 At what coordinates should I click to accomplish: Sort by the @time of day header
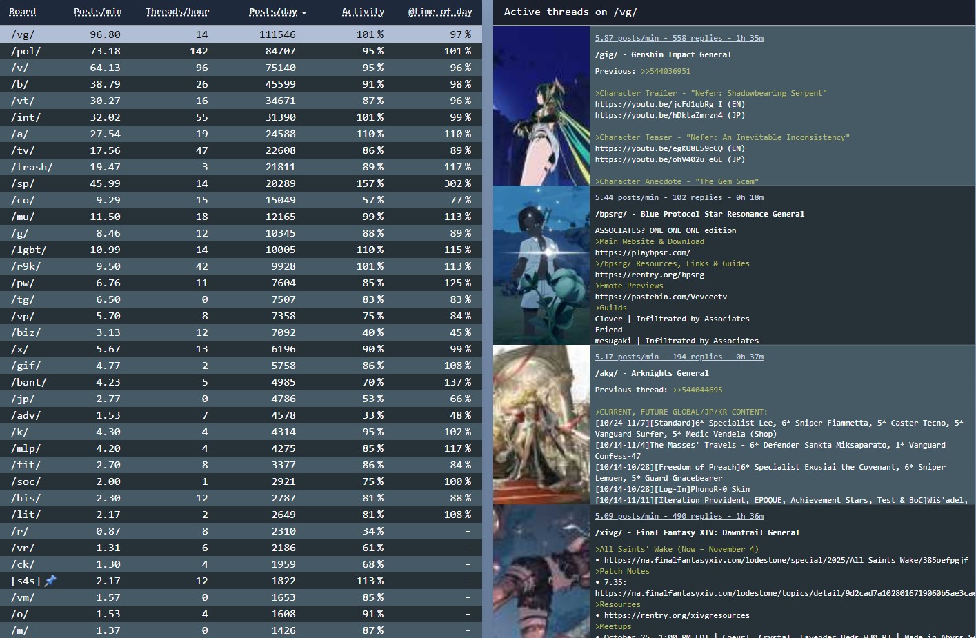[440, 12]
